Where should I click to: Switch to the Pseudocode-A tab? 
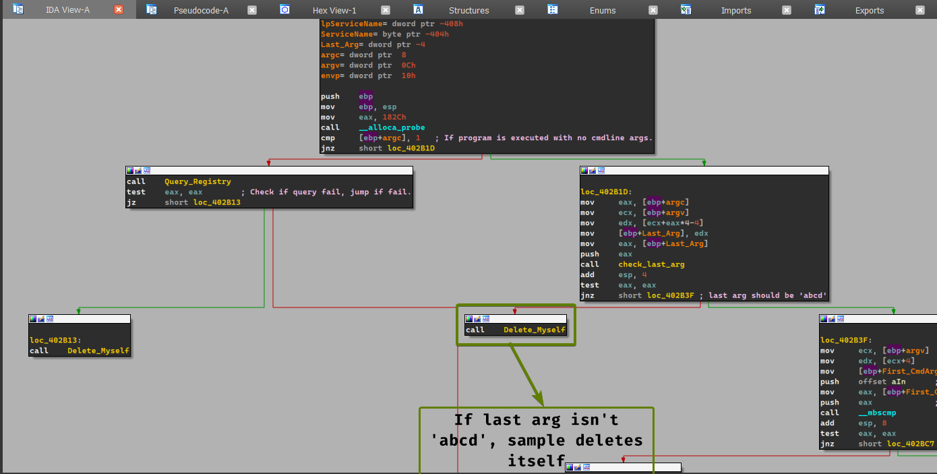pyautogui.click(x=201, y=10)
